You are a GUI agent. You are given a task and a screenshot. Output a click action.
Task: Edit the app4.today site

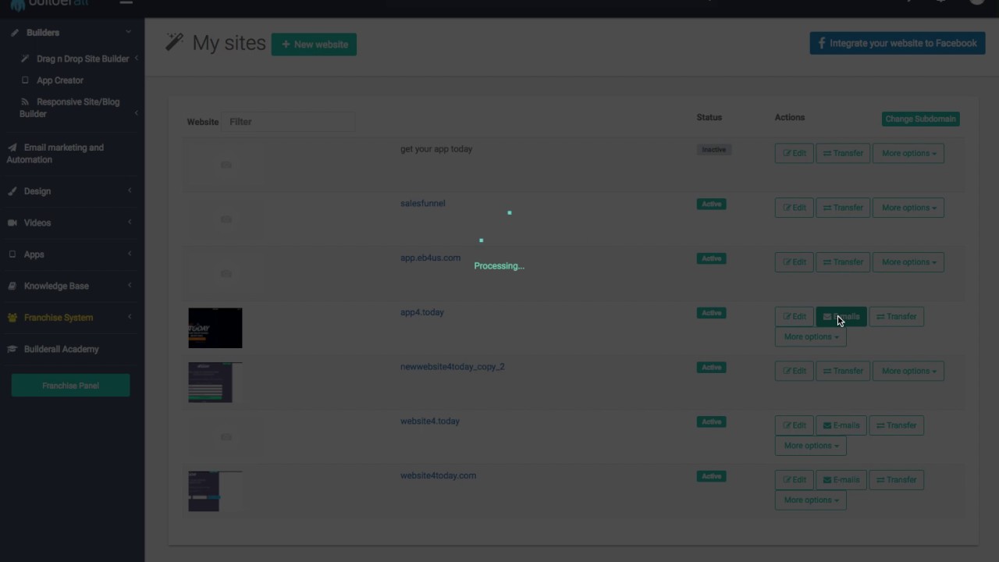(x=795, y=317)
